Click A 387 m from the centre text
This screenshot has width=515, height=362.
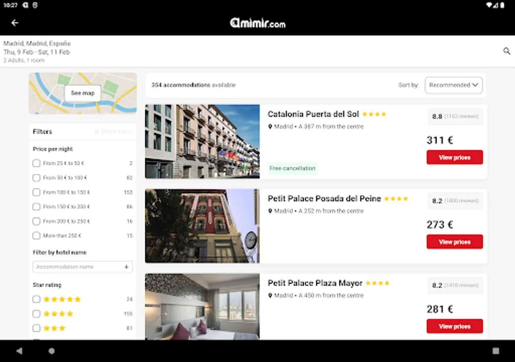point(331,127)
